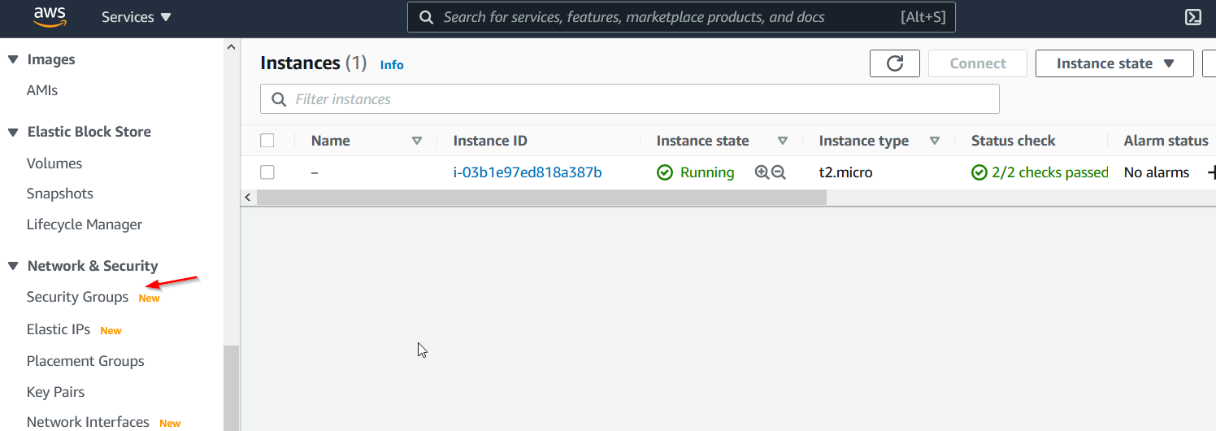1216x431 pixels.
Task: Click the Running state status
Action: [696, 172]
